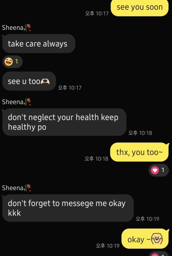Image resolution: width=172 pixels, height=256 pixels.
Task: Select 'don't neglect your health' message bubble
Action: pyautogui.click(x=64, y=122)
